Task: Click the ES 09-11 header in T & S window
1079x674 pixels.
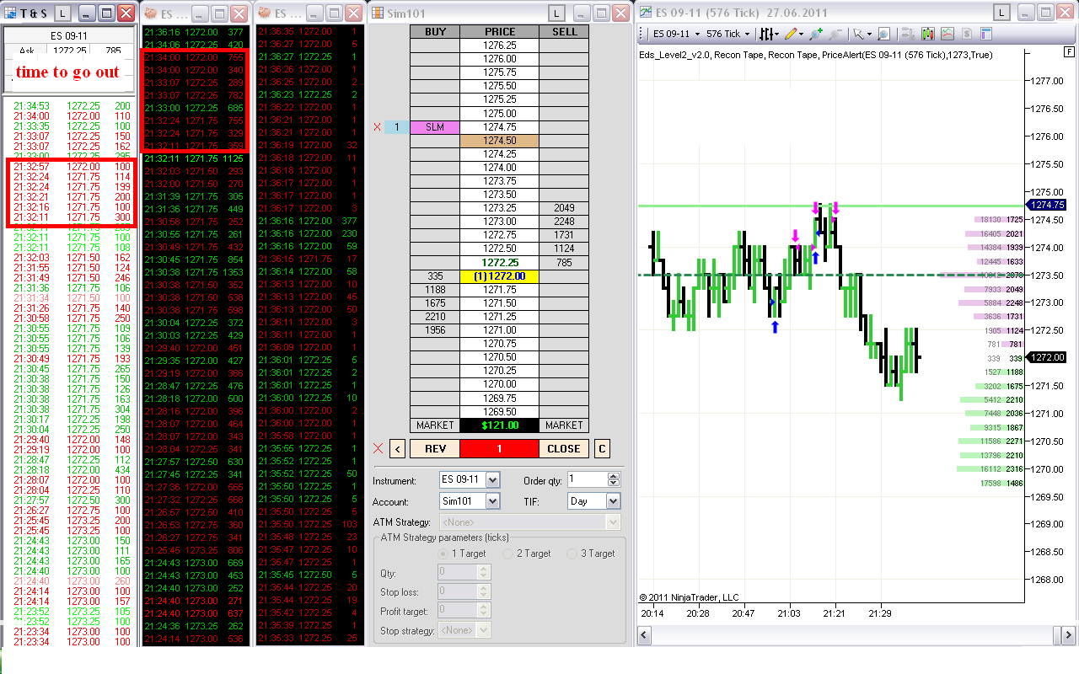Action: (69, 35)
